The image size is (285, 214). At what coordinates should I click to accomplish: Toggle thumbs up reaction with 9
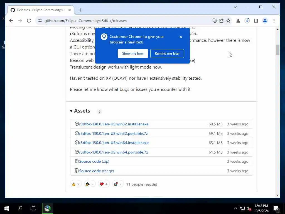click(x=76, y=184)
